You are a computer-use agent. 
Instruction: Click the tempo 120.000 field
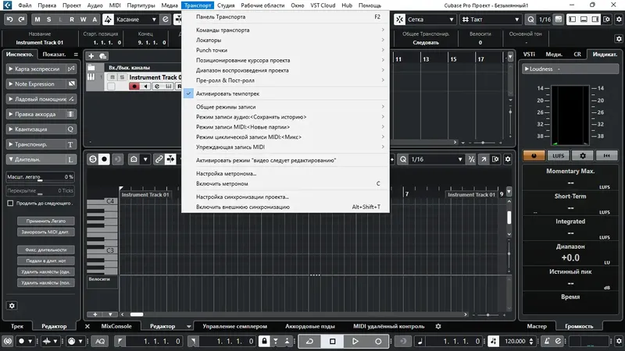tap(515, 341)
